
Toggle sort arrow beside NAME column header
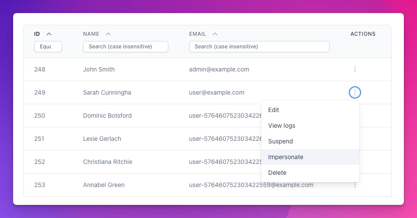108,34
